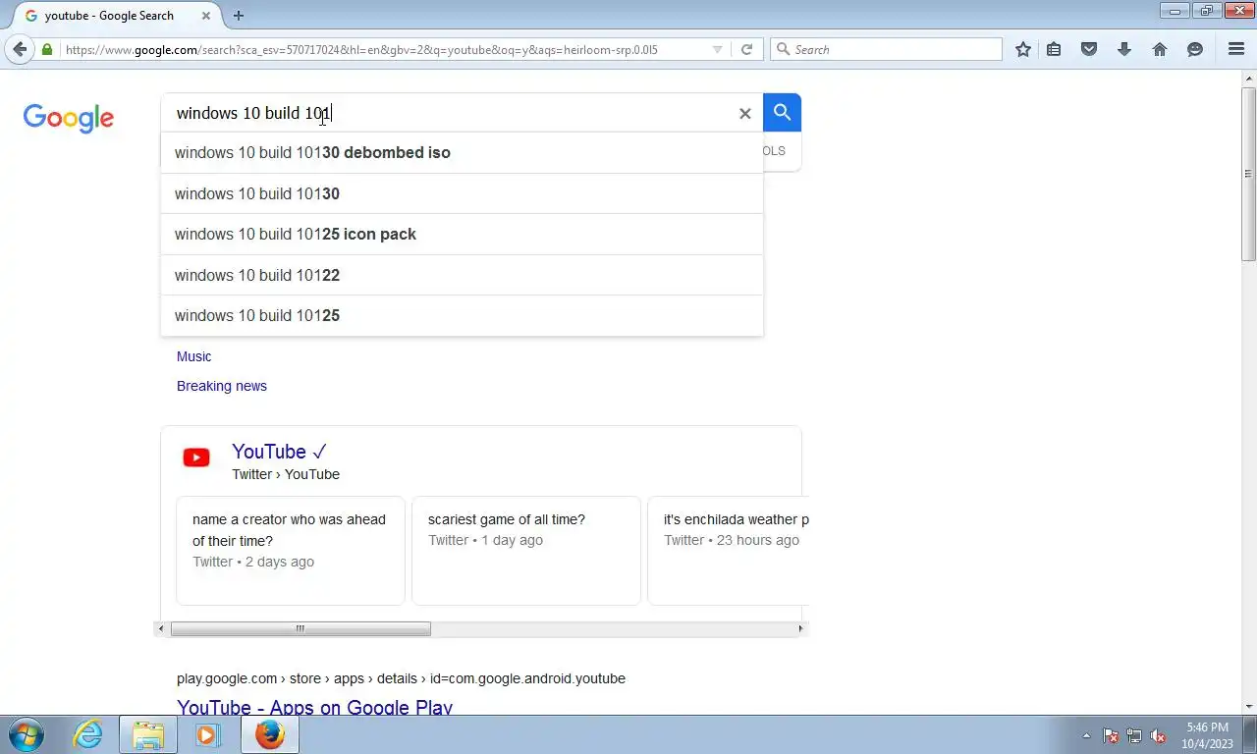Open the 'YouTube ✓' Twitter result title
The width and height of the screenshot is (1257, 754).
[279, 452]
